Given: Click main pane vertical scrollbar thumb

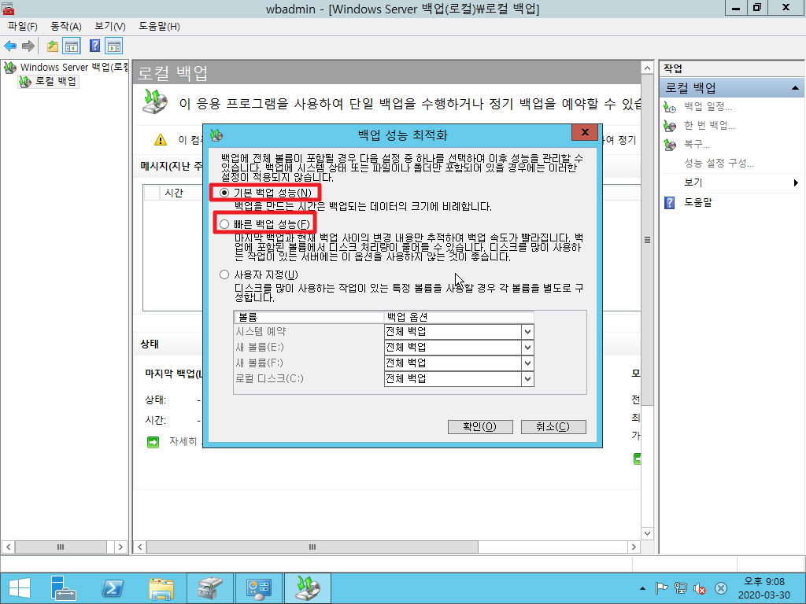Looking at the screenshot, I should (x=647, y=240).
